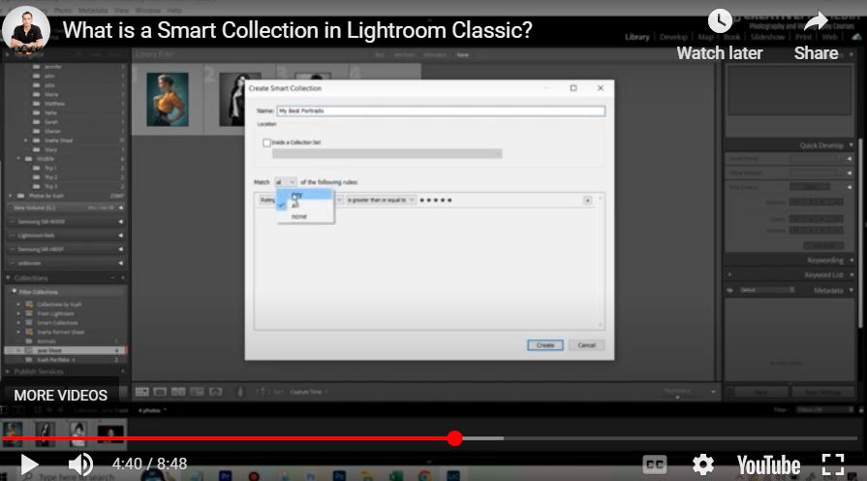Expand the Keyword List panel
The width and height of the screenshot is (867, 481).
[851, 274]
